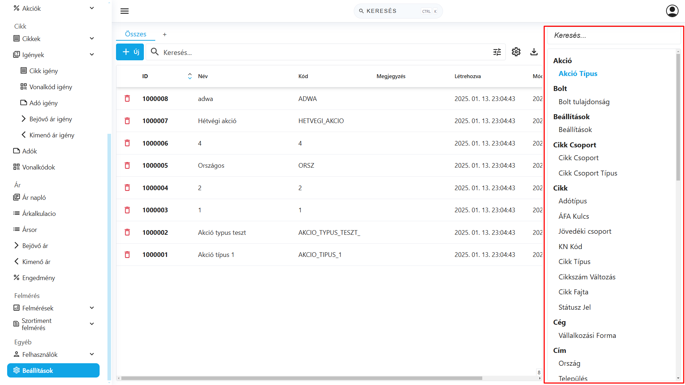This screenshot has width=685, height=385.
Task: Open the hamburger menu at top left
Action: 124,11
